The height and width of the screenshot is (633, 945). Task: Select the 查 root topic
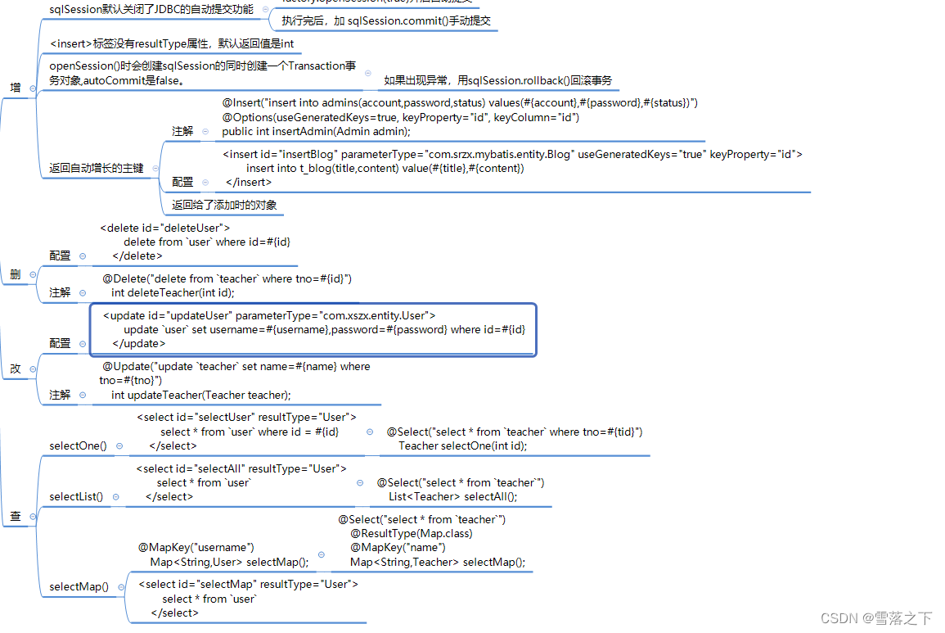point(16,517)
